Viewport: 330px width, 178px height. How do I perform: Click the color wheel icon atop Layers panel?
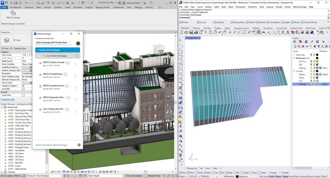[x=295, y=42]
